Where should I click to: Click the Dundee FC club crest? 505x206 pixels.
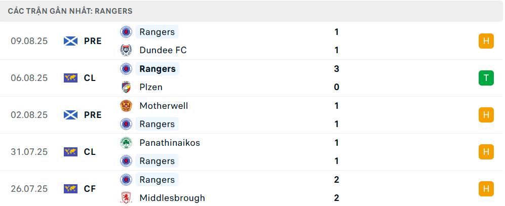click(x=126, y=50)
